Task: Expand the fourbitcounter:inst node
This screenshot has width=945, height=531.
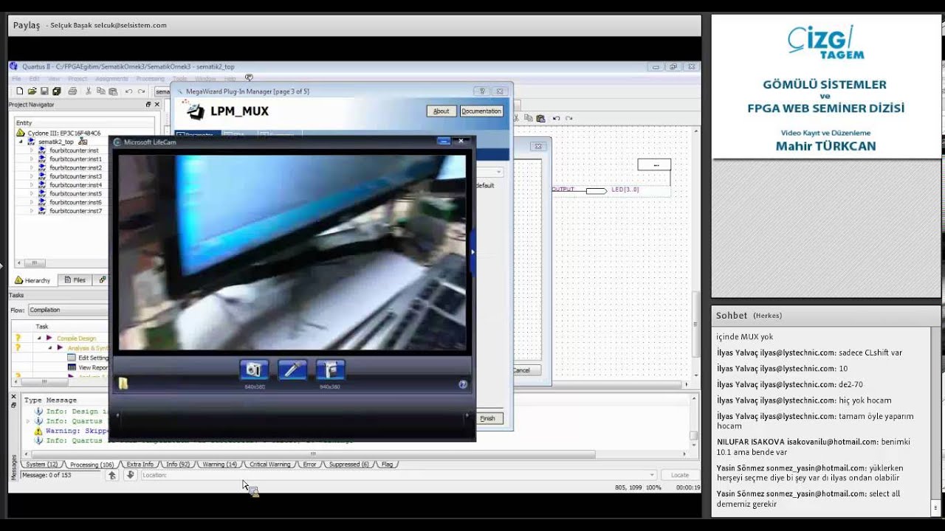Action: pyautogui.click(x=32, y=150)
